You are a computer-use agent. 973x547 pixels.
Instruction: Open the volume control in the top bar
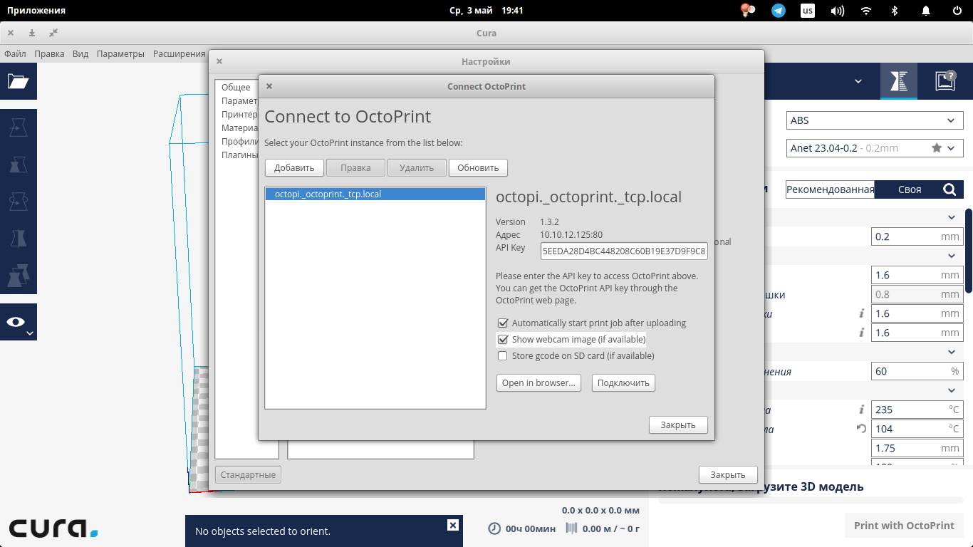pos(838,11)
